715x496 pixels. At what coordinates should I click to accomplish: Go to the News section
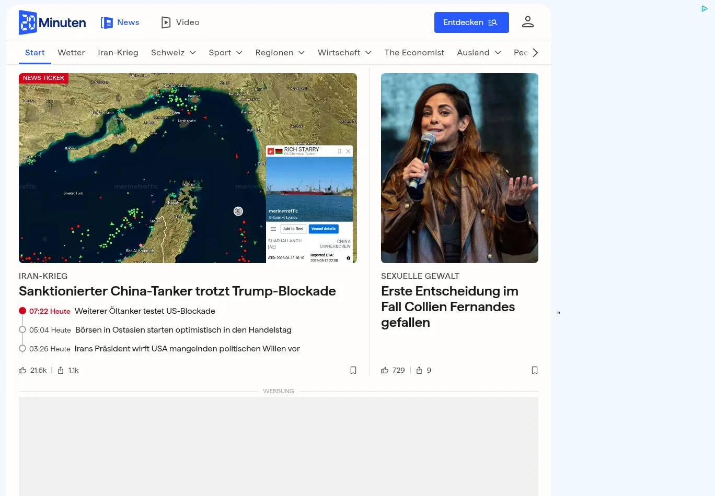(x=120, y=22)
